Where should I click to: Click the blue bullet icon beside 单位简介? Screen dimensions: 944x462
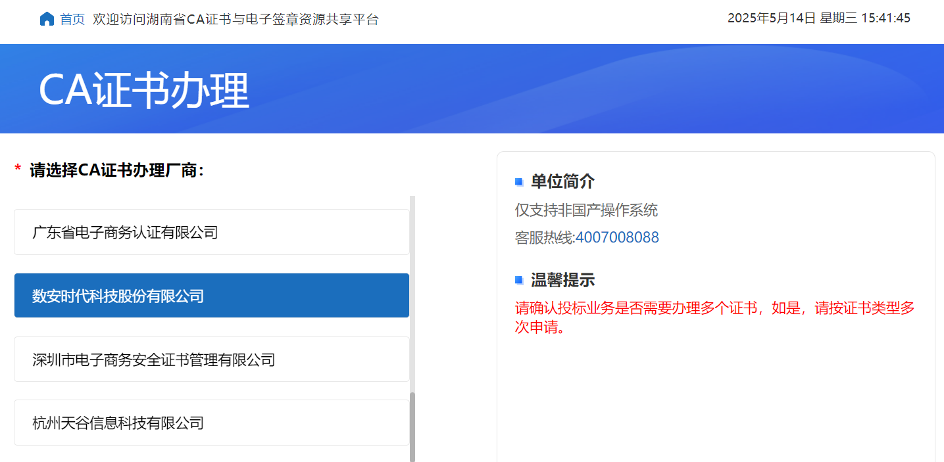[519, 181]
